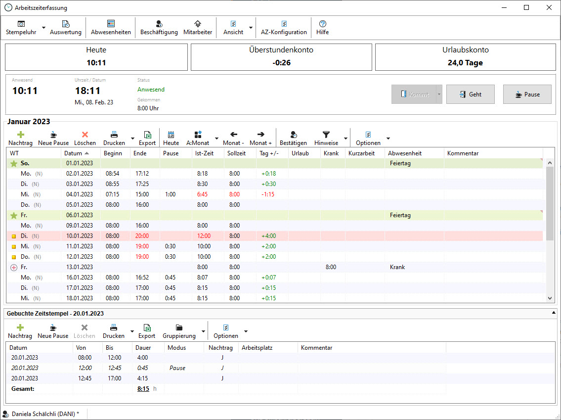Open the Auswertung report

[x=65, y=28]
